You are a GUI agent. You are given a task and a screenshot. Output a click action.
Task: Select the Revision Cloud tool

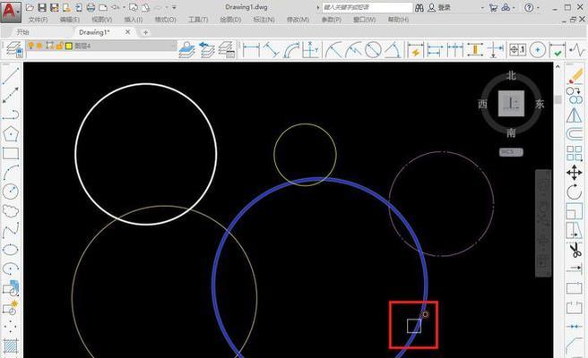[x=11, y=211]
